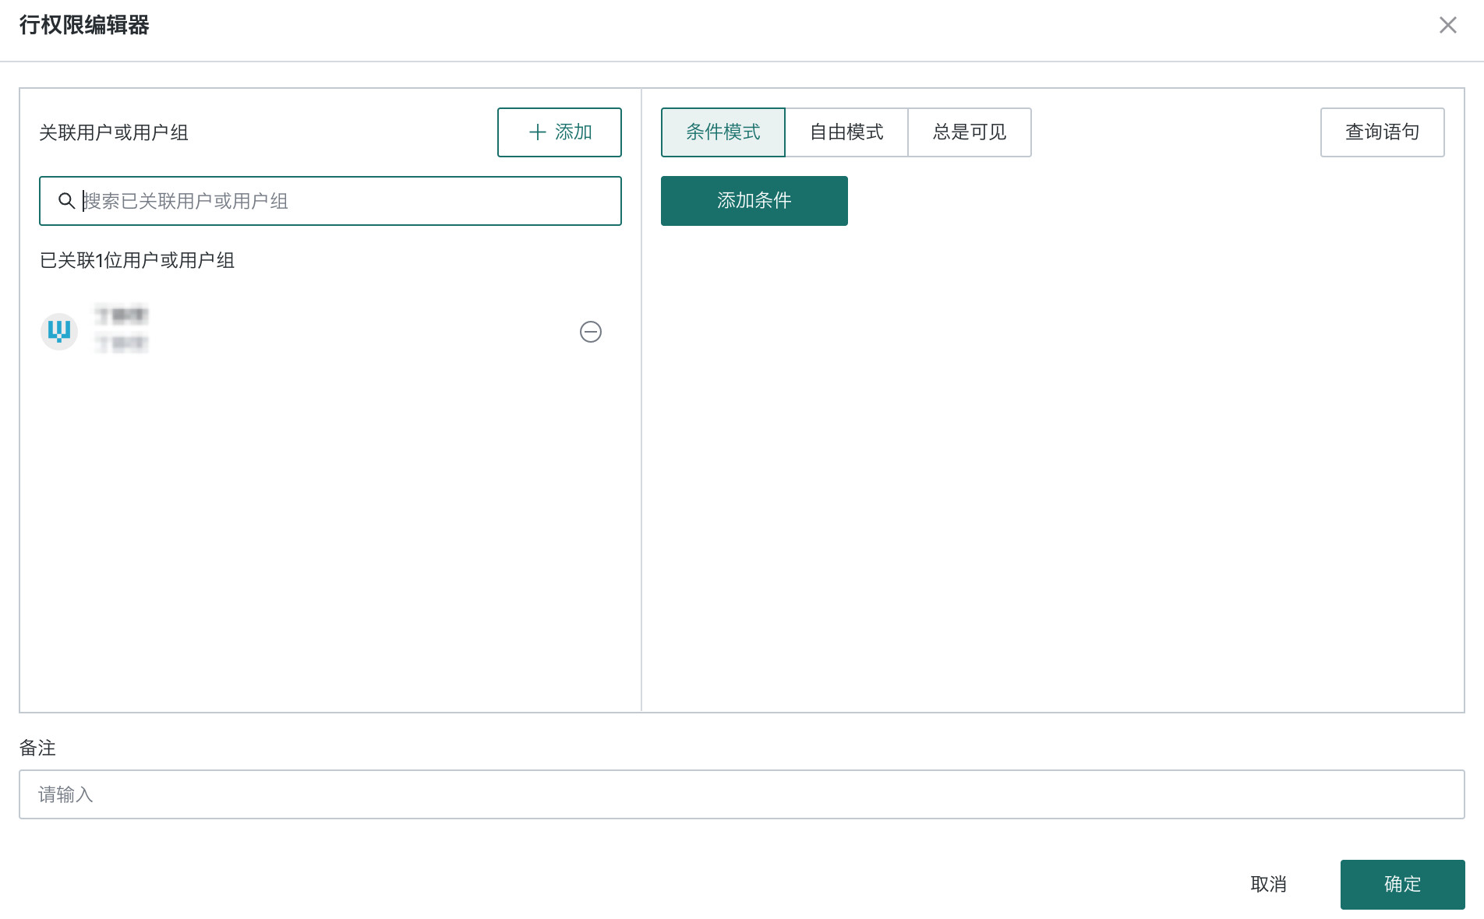Click the associated user's avatar icon
This screenshot has width=1484, height=919.
click(x=59, y=332)
